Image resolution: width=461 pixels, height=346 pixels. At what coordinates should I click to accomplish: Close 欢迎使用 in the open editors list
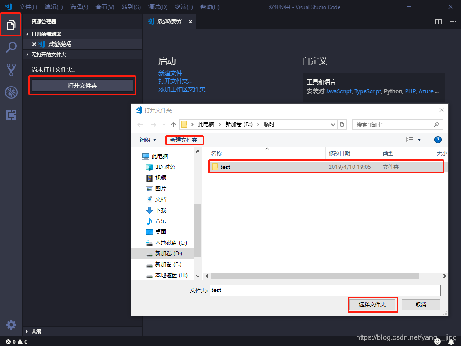(34, 44)
